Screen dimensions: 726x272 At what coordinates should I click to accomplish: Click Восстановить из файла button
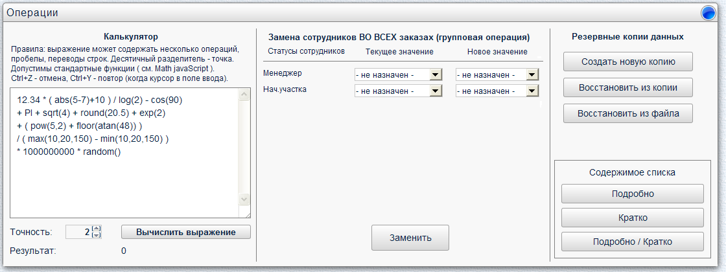[x=628, y=113]
